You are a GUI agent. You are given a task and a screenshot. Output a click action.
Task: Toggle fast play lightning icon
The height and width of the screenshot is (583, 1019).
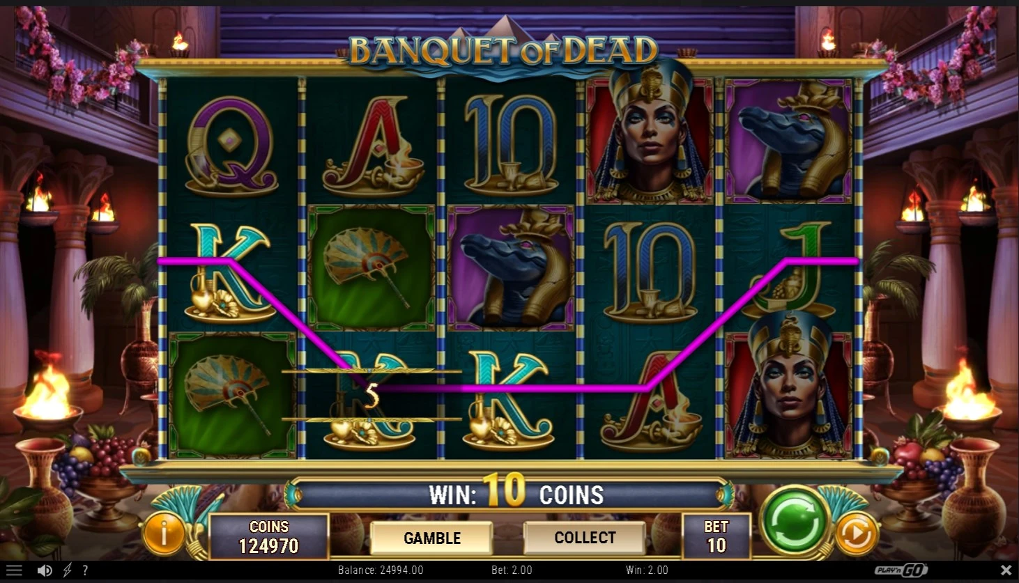(68, 570)
